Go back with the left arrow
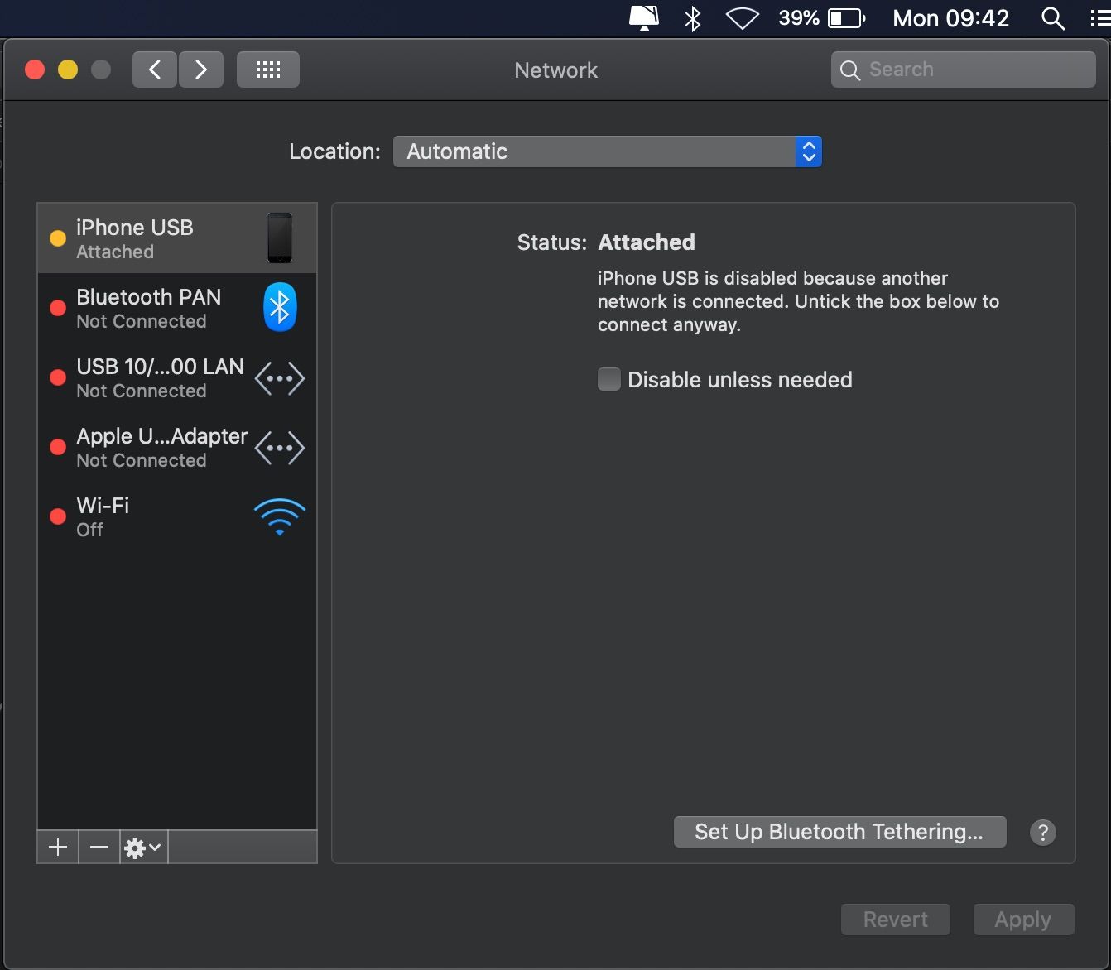Screen dimensions: 1111x970 pos(155,70)
